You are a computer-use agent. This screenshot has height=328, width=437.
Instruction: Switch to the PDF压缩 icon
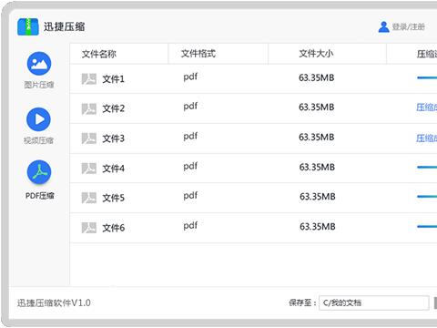39,172
